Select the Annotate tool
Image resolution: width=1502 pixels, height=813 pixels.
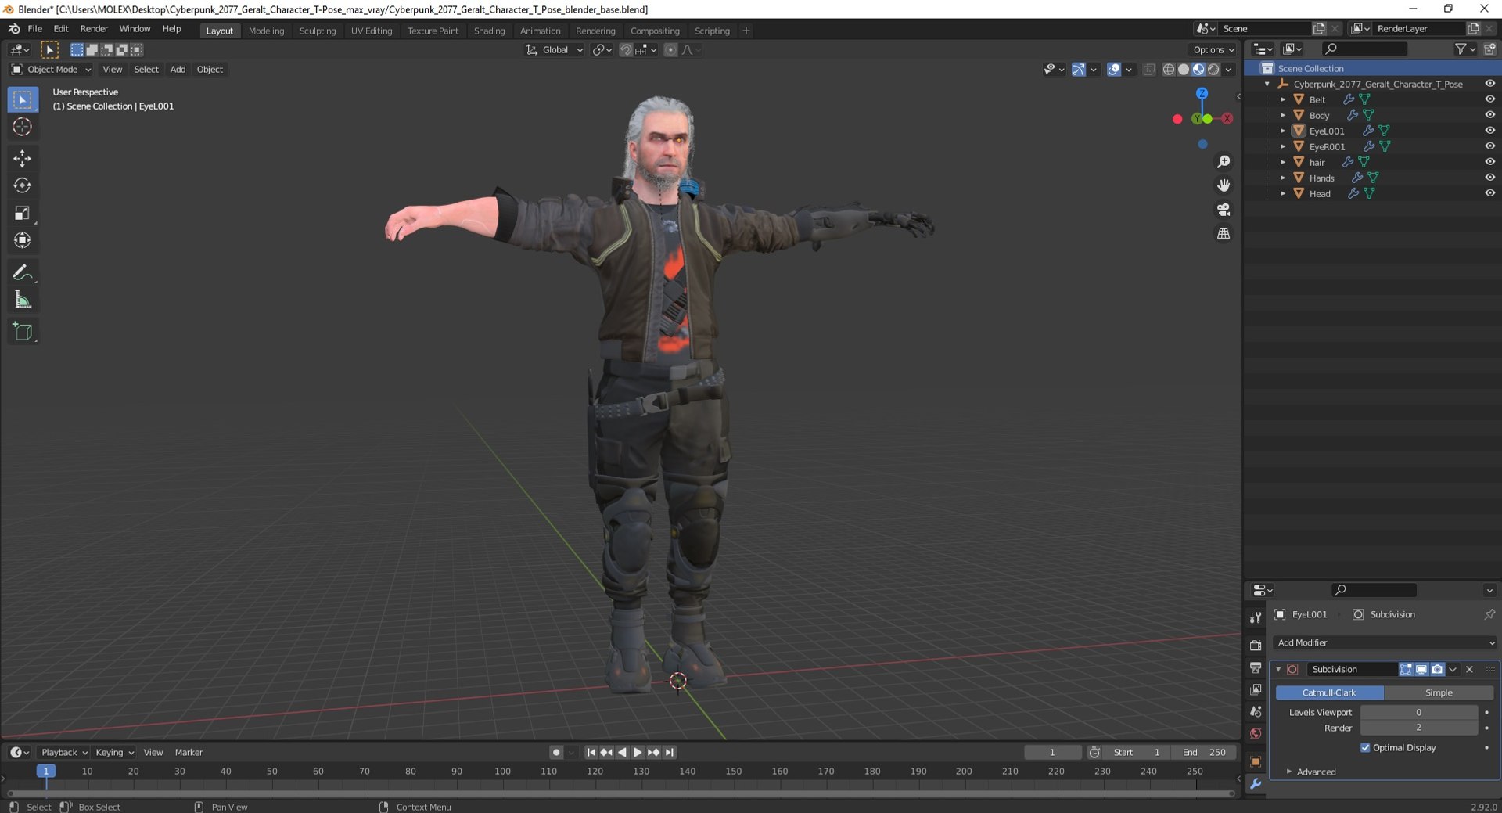[x=22, y=272]
